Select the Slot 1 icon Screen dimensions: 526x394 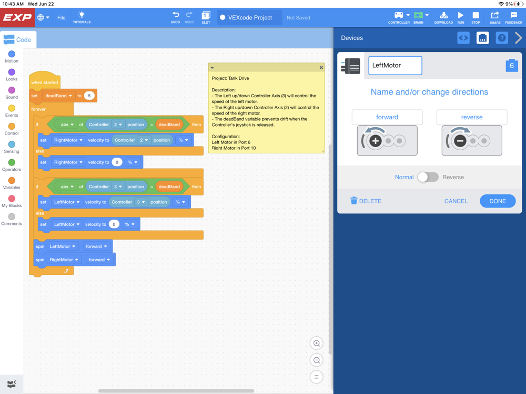tap(206, 17)
